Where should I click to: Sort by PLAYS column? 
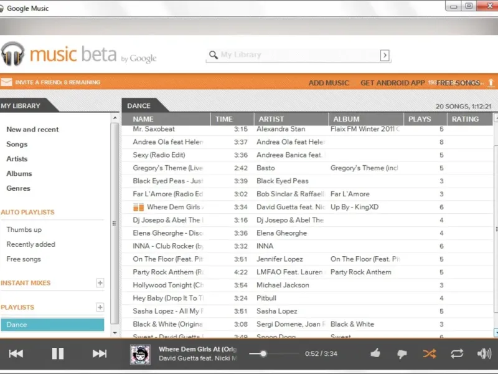tap(425, 119)
